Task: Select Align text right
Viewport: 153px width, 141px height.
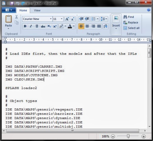Action: (93, 26)
